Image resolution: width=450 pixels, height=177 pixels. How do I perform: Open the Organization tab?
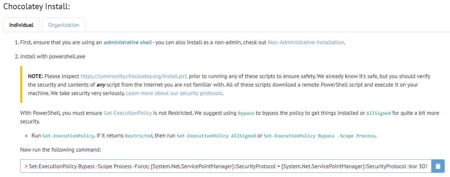tap(64, 25)
